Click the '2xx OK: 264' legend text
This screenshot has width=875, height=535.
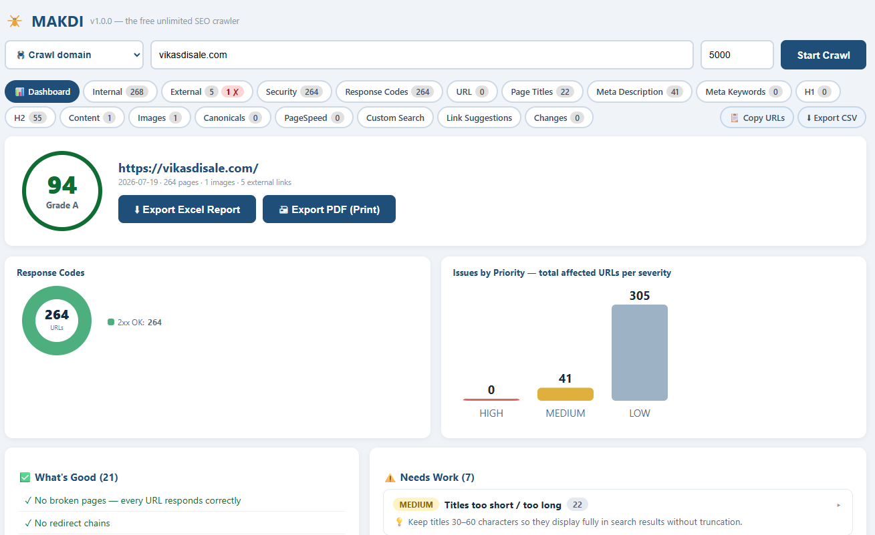click(x=140, y=322)
